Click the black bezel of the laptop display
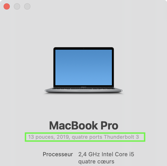This screenshot has width=167, height=166. (84, 48)
